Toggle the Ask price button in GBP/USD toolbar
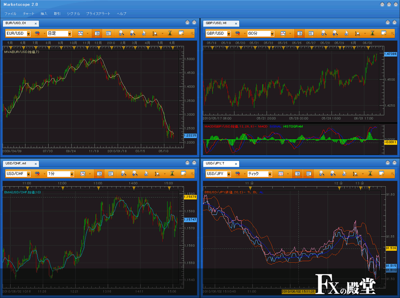 [311, 34]
